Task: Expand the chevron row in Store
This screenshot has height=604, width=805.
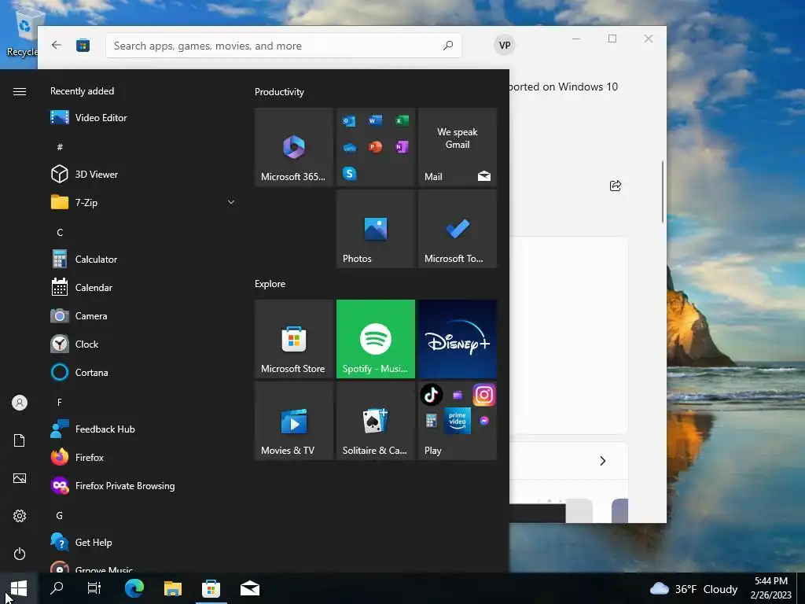Action: pos(603,461)
